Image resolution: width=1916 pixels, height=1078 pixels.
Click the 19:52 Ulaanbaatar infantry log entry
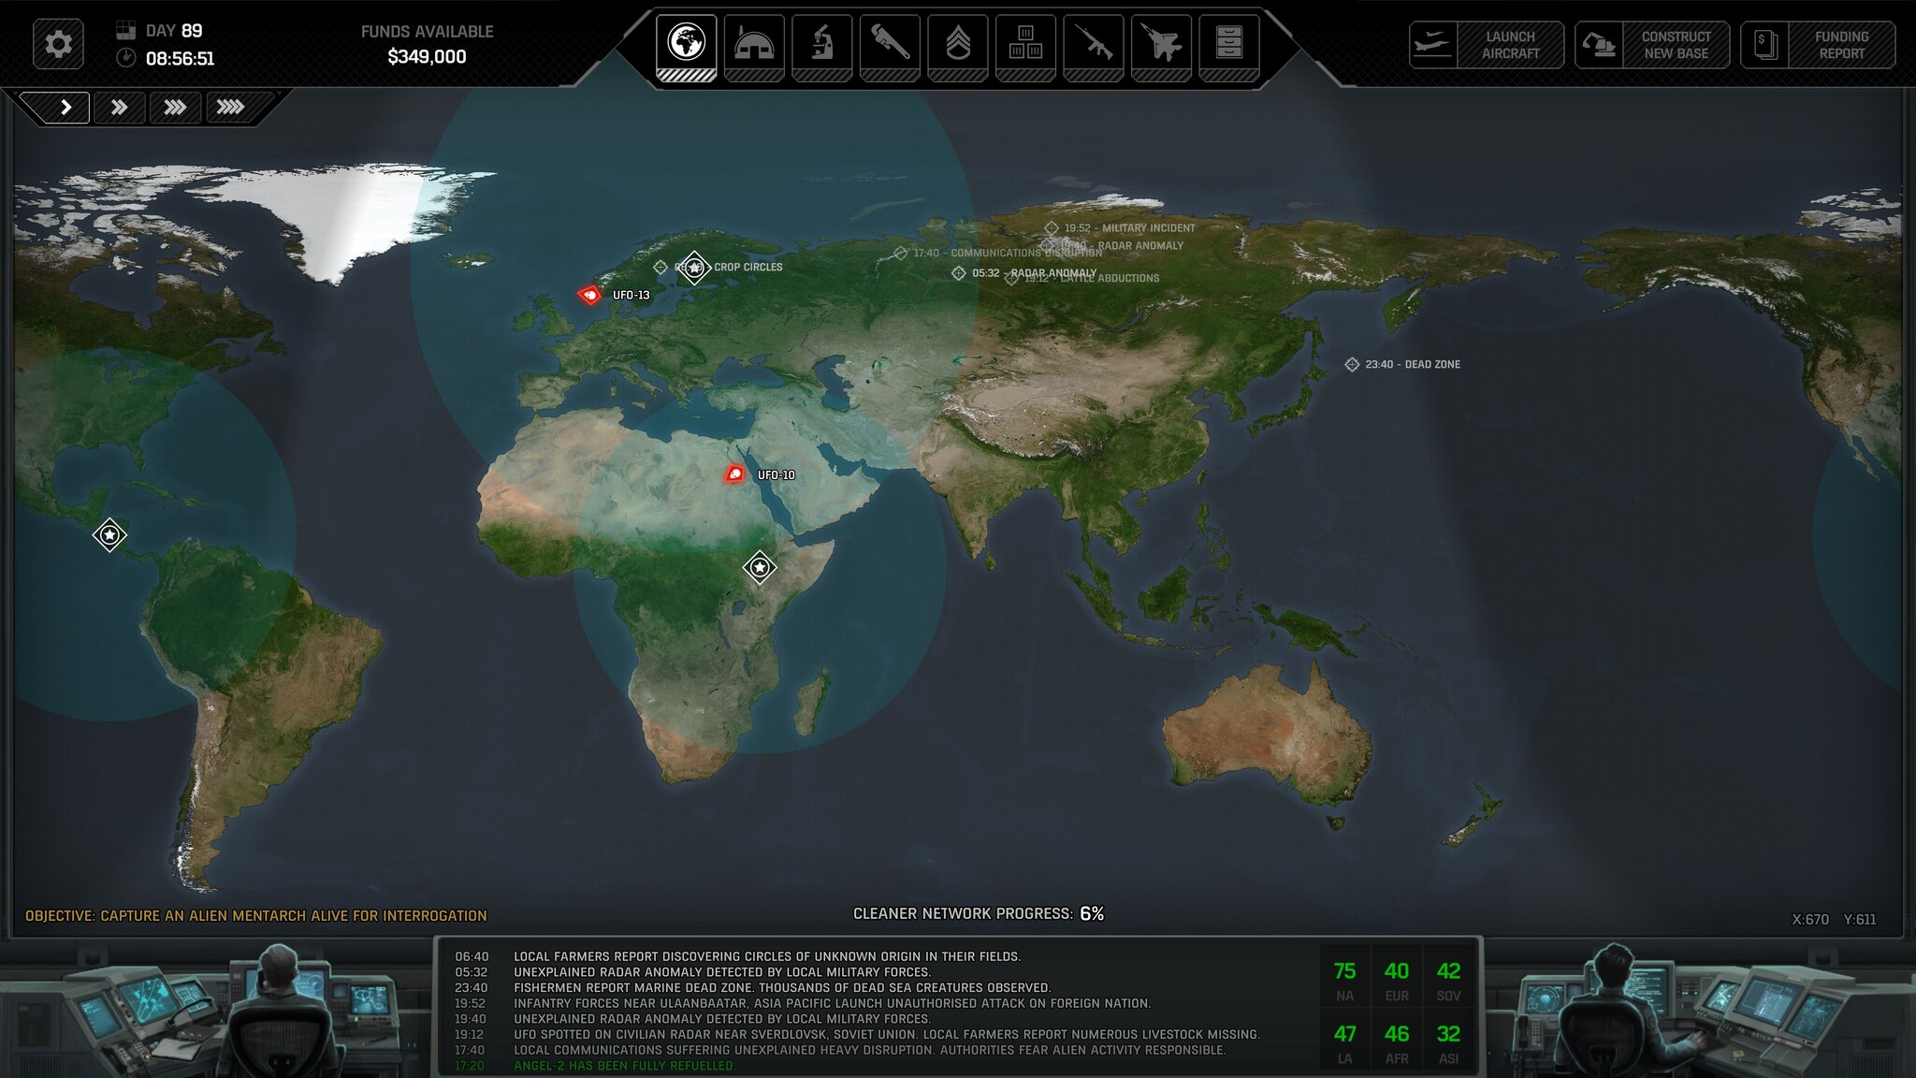click(x=803, y=1003)
